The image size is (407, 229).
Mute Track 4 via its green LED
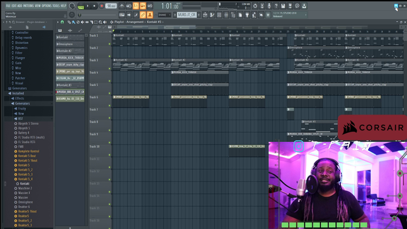(109, 81)
